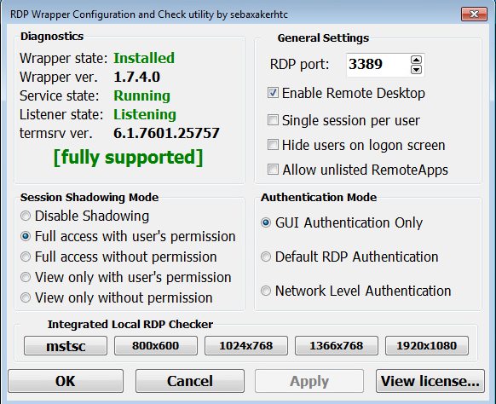496x404 pixels.
Task: Decrease RDP port with down spinner arrow
Action: (416, 70)
